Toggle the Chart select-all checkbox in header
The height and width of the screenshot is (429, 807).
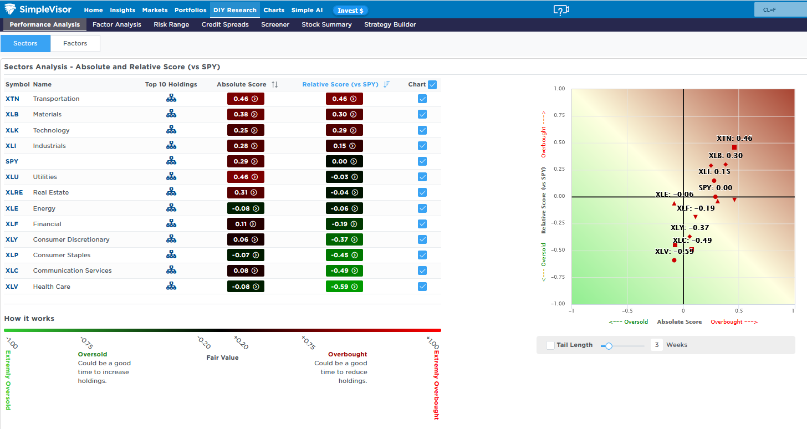click(x=432, y=85)
